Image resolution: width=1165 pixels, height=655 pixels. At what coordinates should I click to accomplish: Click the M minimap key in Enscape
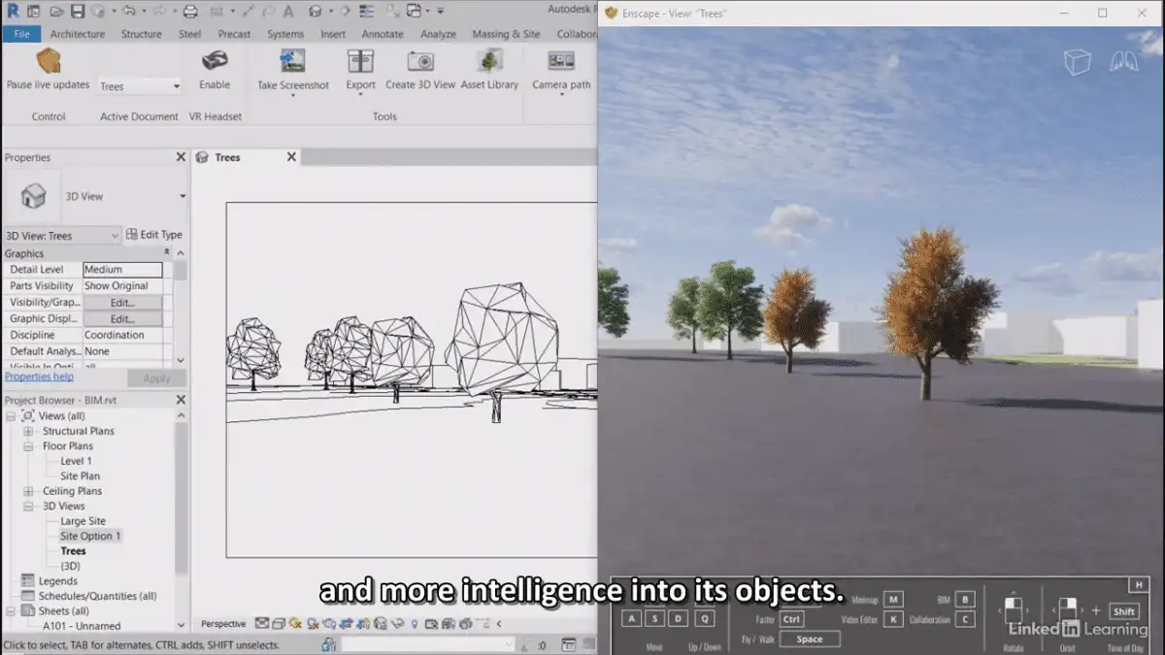pyautogui.click(x=893, y=600)
